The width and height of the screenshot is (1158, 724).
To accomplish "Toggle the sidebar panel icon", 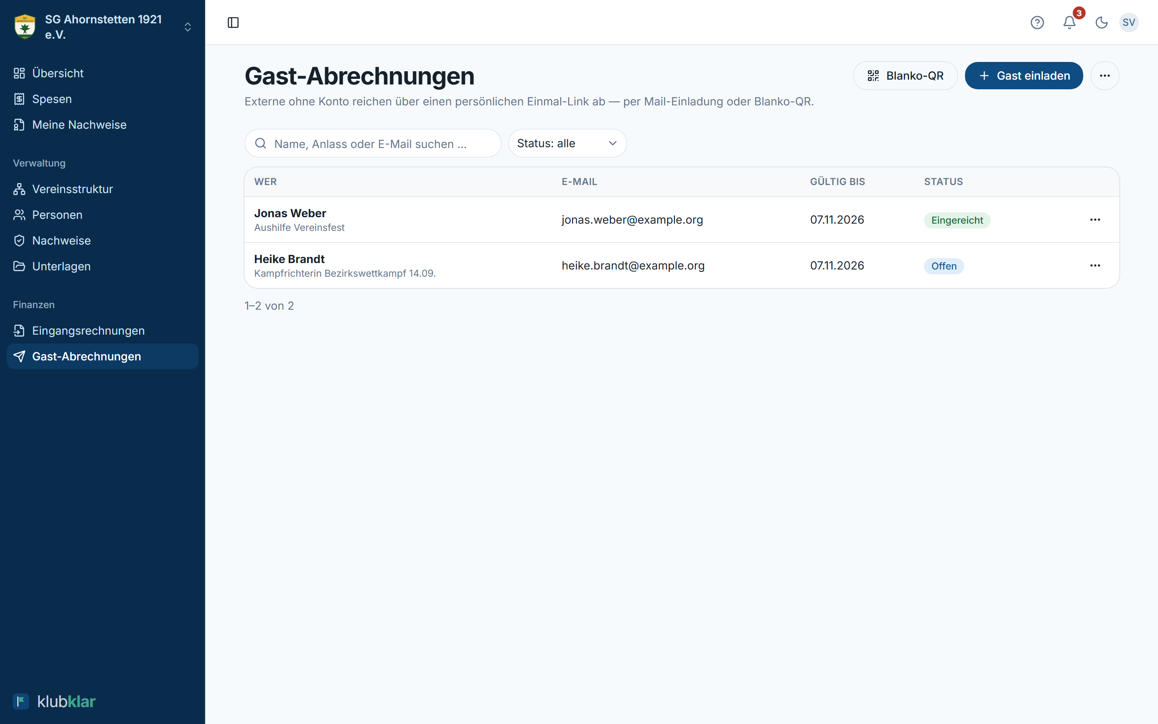I will [233, 23].
